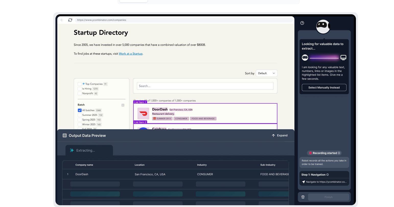Screen dimensions: 394x207
Task: Expand the Output Data Preview panel
Action: click(280, 135)
